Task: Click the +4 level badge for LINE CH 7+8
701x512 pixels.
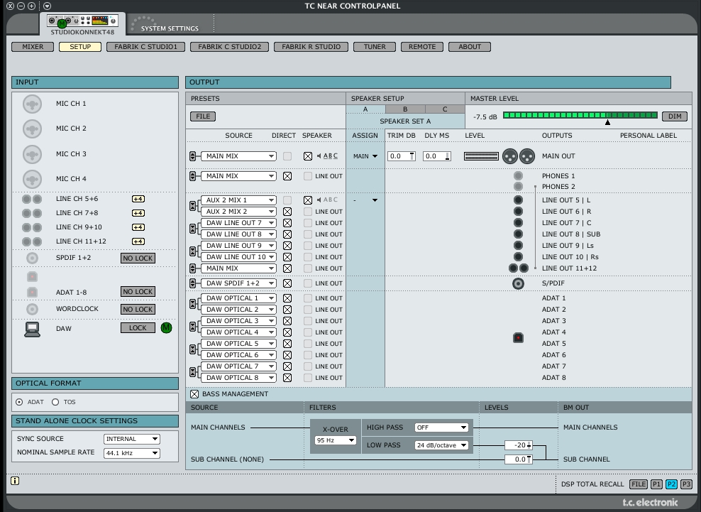Action: click(x=138, y=213)
